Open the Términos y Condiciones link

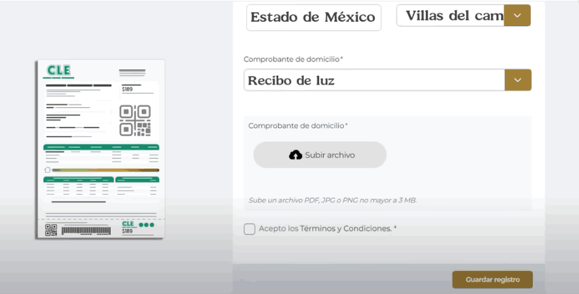(346, 229)
